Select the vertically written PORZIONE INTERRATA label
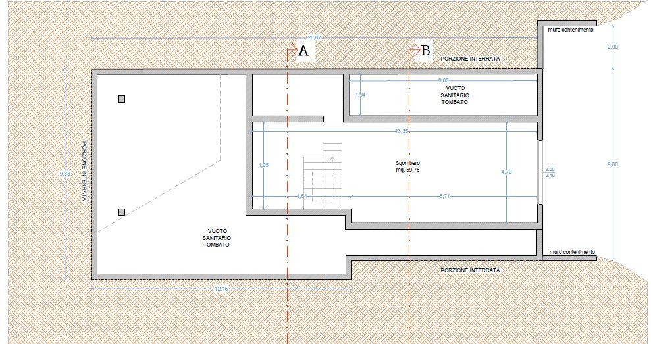This screenshot has width=651, height=344. (84, 171)
